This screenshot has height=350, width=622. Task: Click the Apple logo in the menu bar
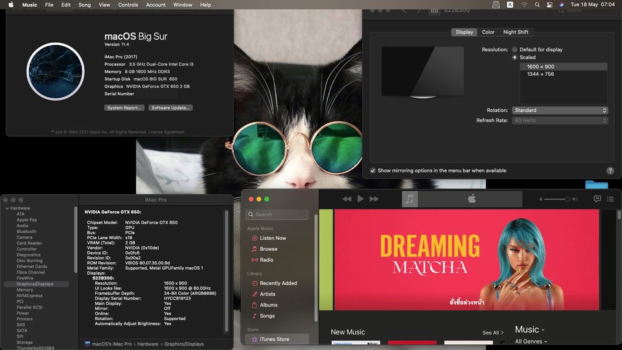[11, 5]
